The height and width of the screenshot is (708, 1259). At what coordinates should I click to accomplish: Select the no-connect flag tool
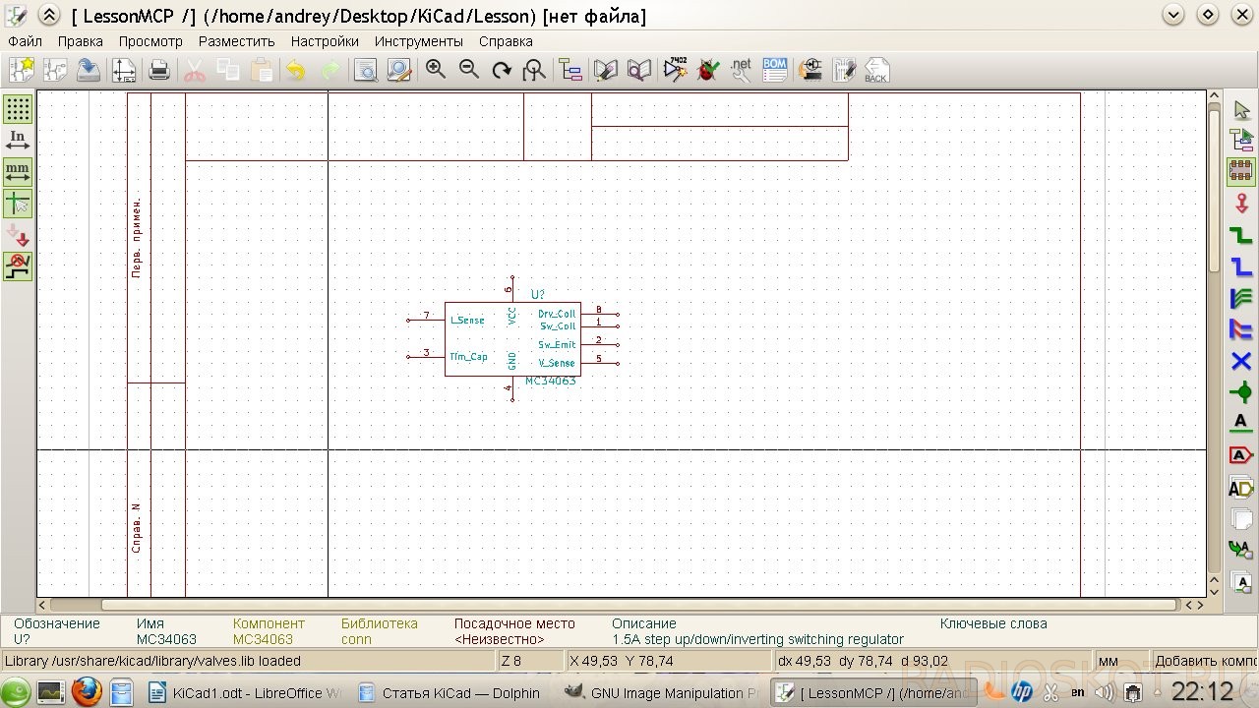click(x=1241, y=361)
